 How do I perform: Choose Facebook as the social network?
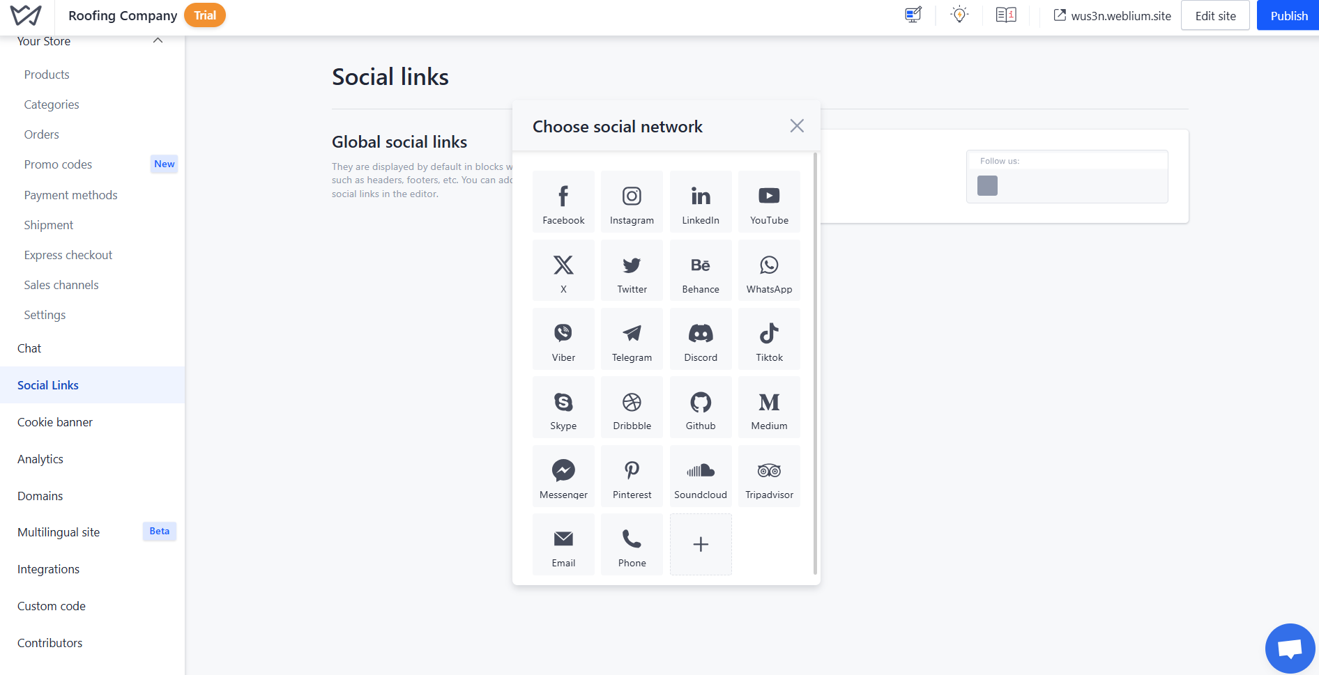(563, 202)
